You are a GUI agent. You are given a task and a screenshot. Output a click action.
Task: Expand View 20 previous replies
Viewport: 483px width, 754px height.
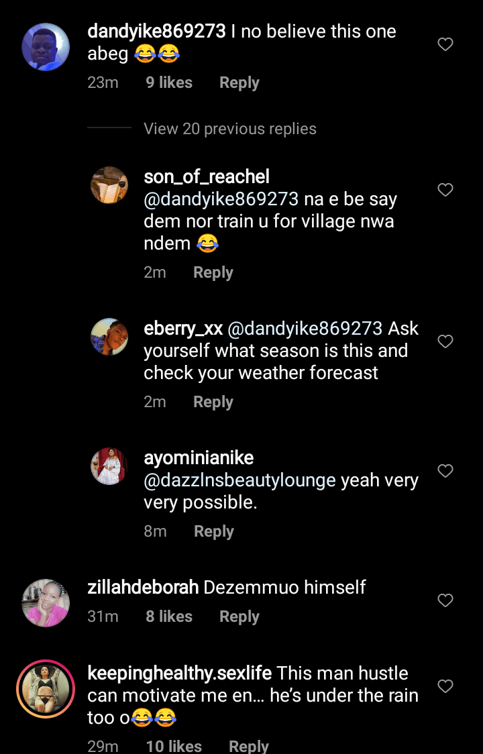pos(229,129)
